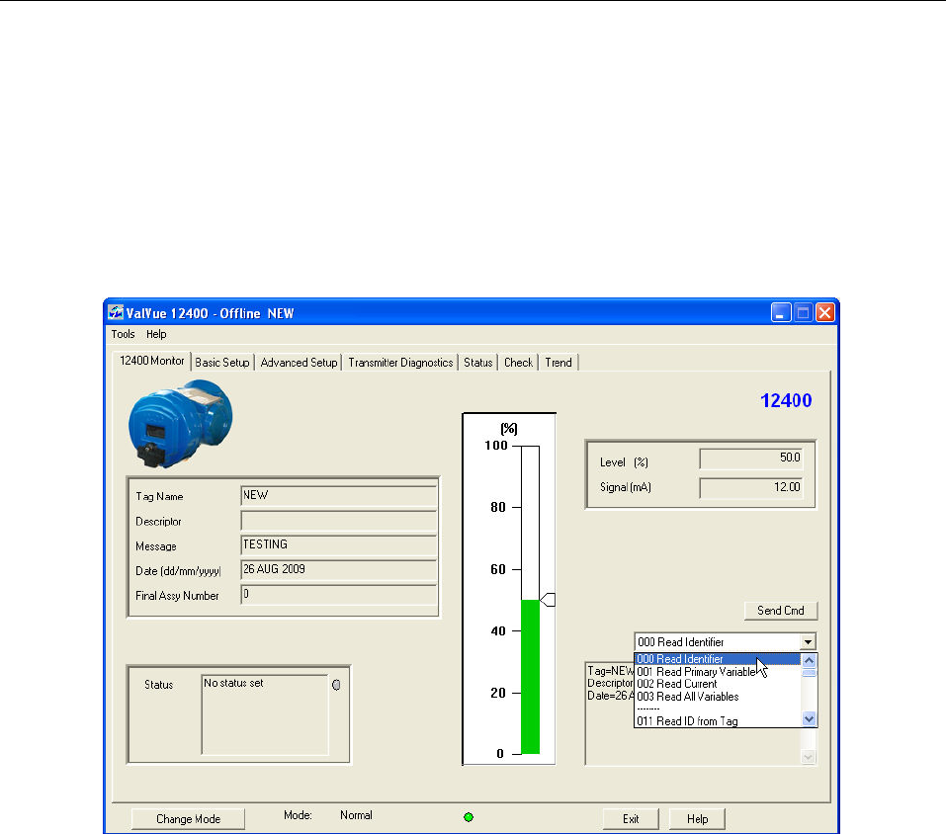
Task: Open the Check tab
Action: (518, 363)
